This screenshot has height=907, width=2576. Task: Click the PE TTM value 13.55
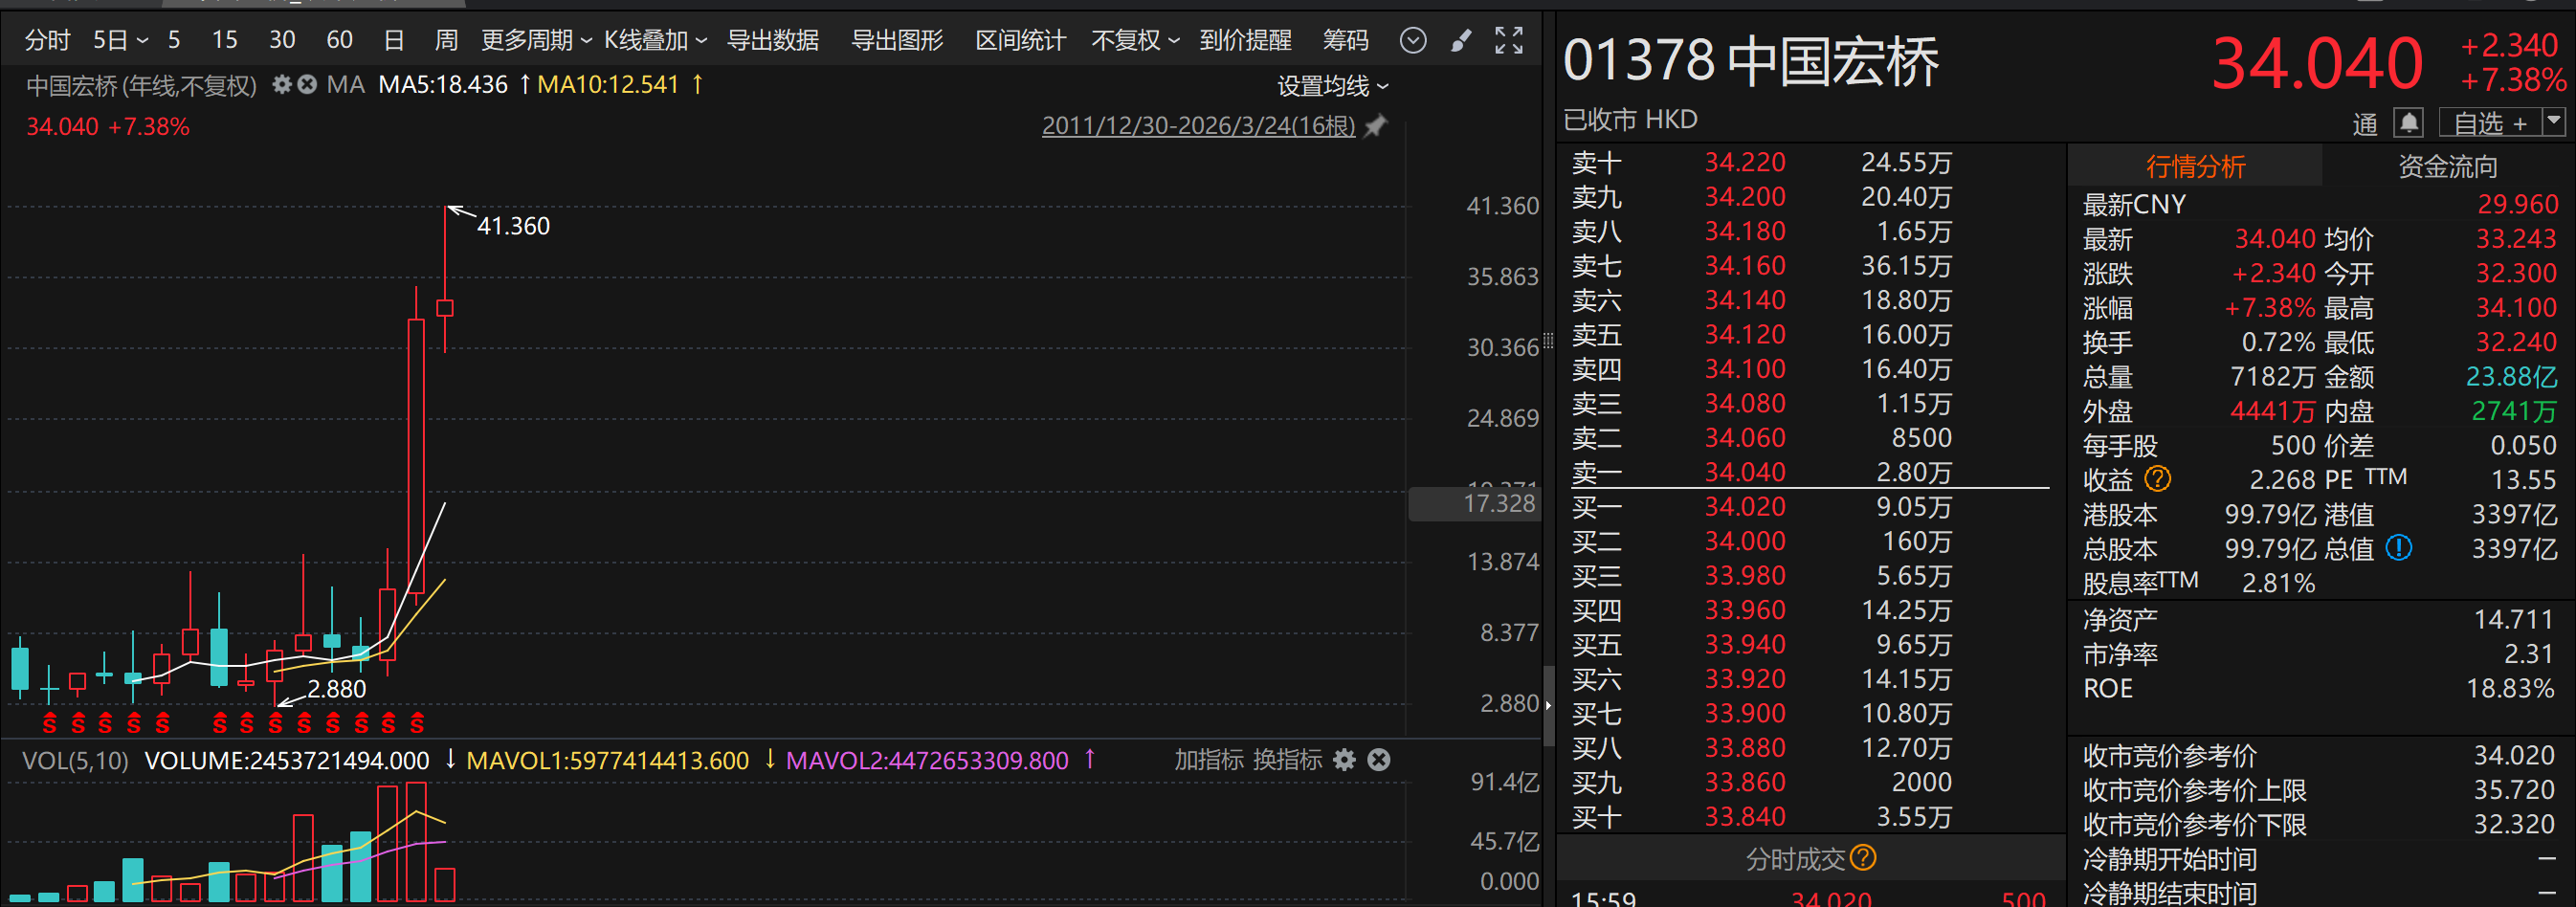click(x=2523, y=480)
